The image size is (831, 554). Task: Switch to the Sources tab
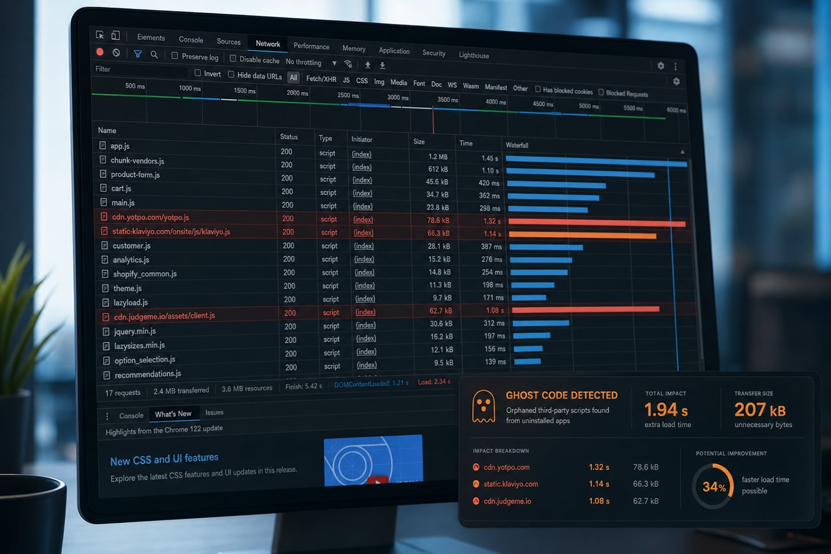(x=229, y=42)
